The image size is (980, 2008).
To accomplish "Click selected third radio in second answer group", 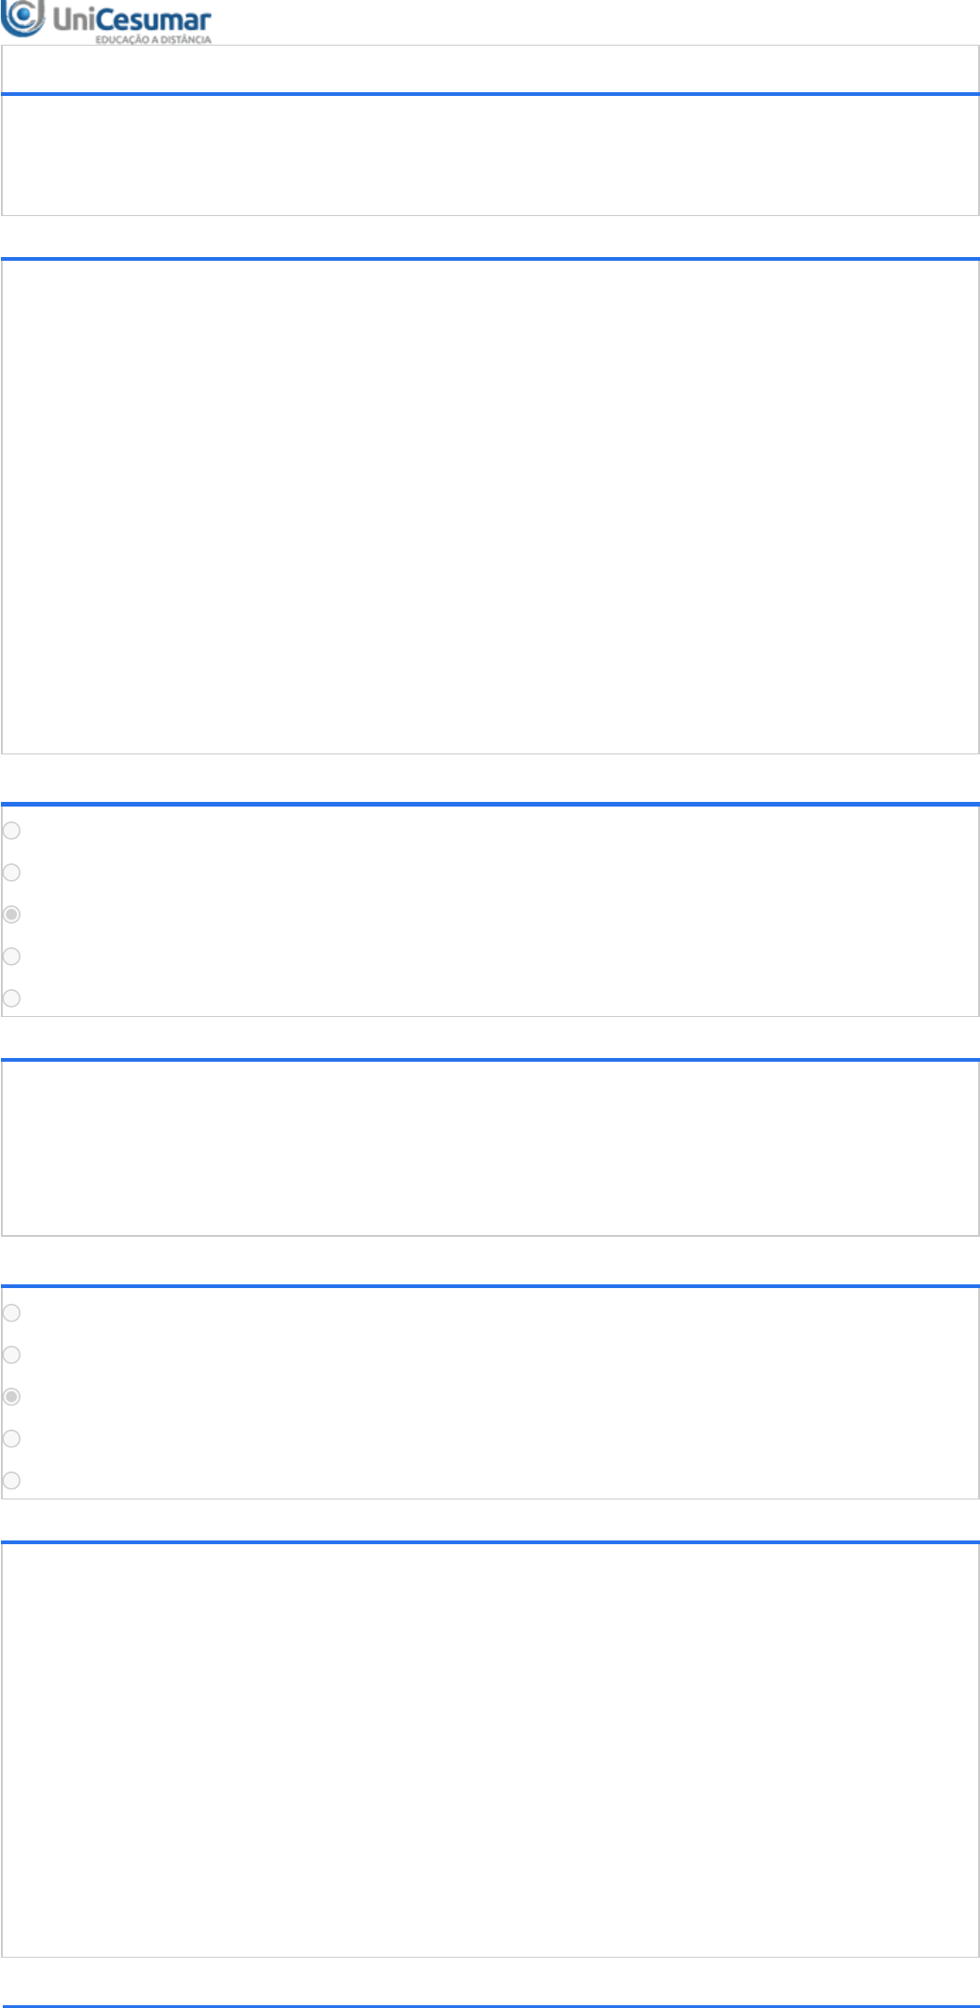I will click(11, 1396).
